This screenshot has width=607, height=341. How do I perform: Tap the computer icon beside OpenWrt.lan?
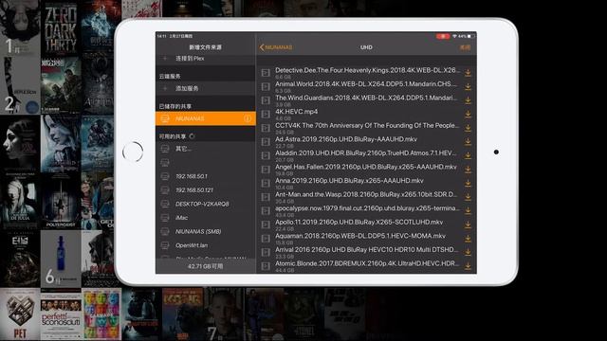coord(165,245)
